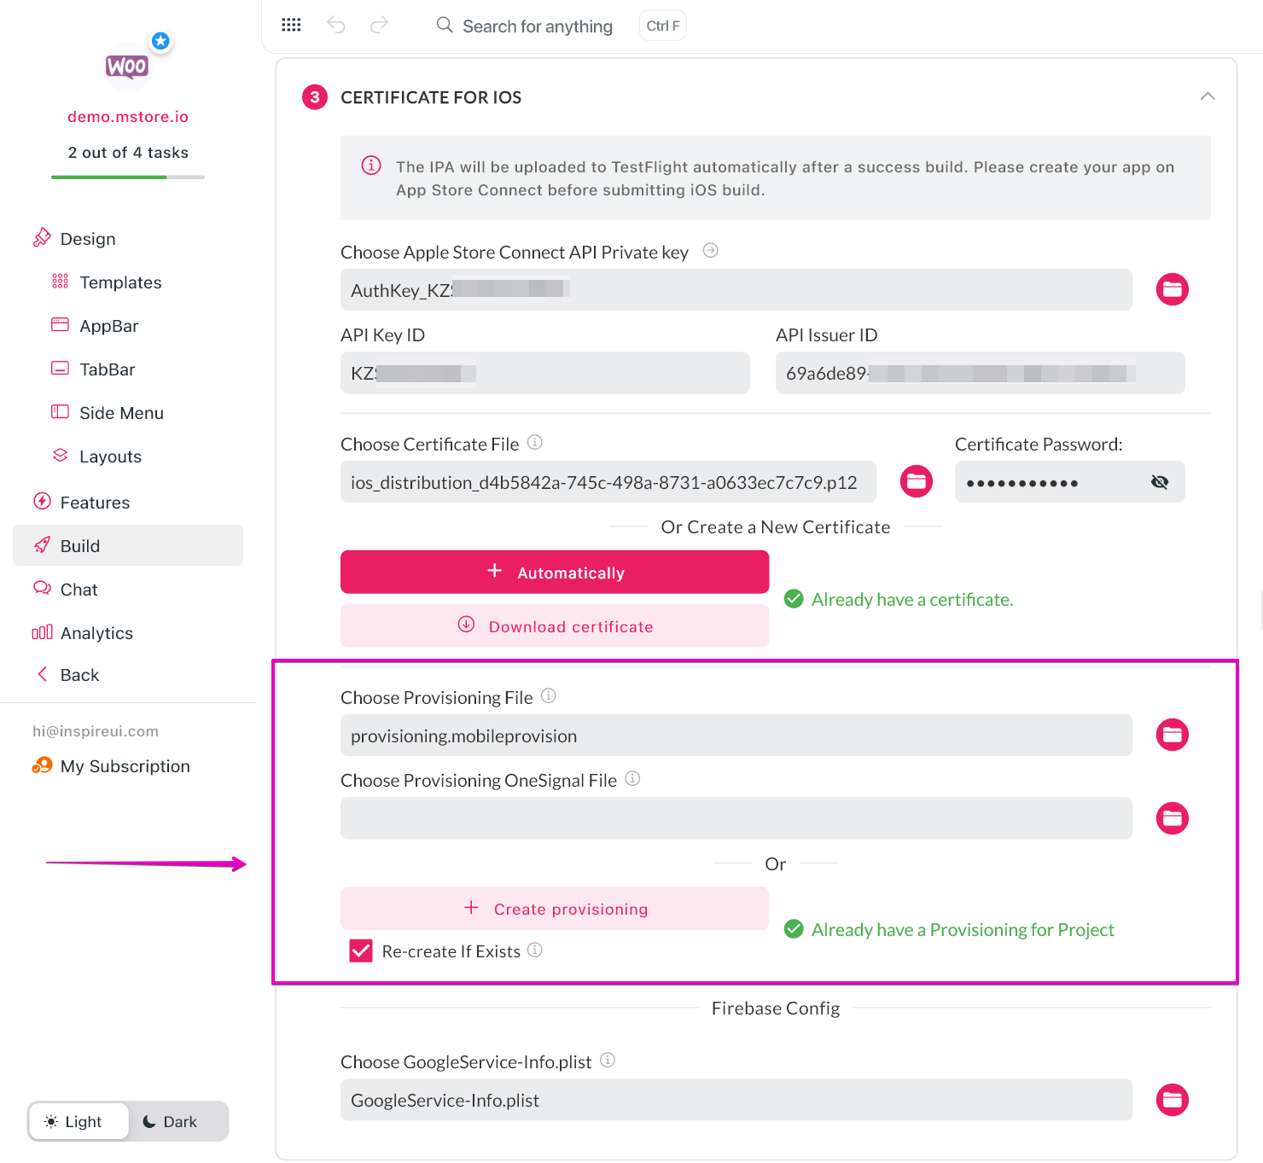Image resolution: width=1263 pixels, height=1163 pixels.
Task: Click the Create provisioning button
Action: (x=554, y=909)
